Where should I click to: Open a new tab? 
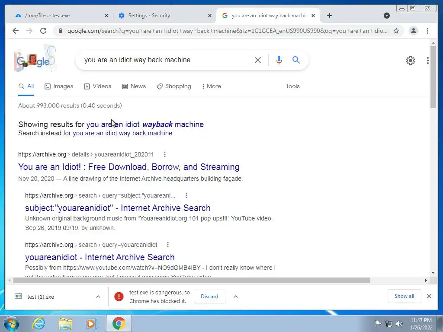(329, 16)
